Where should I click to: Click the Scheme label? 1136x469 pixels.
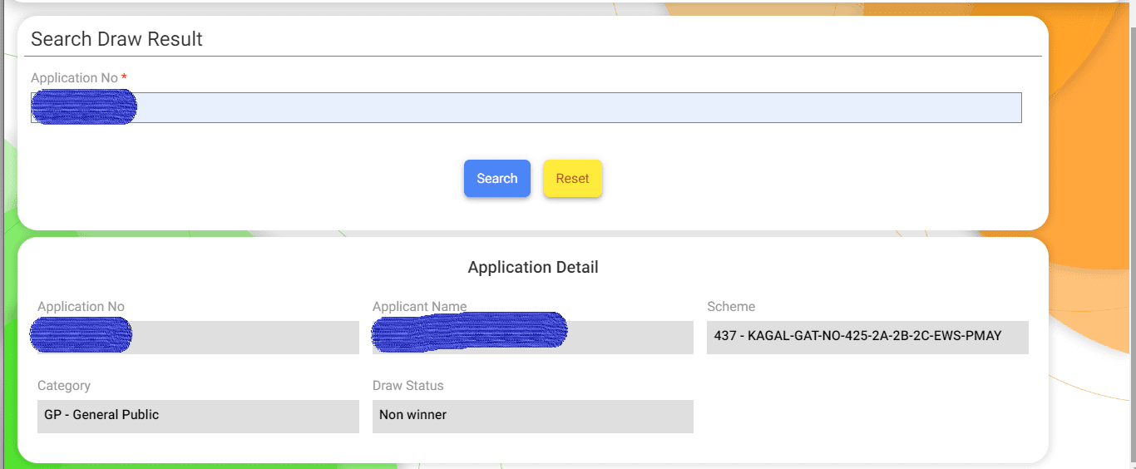[731, 307]
